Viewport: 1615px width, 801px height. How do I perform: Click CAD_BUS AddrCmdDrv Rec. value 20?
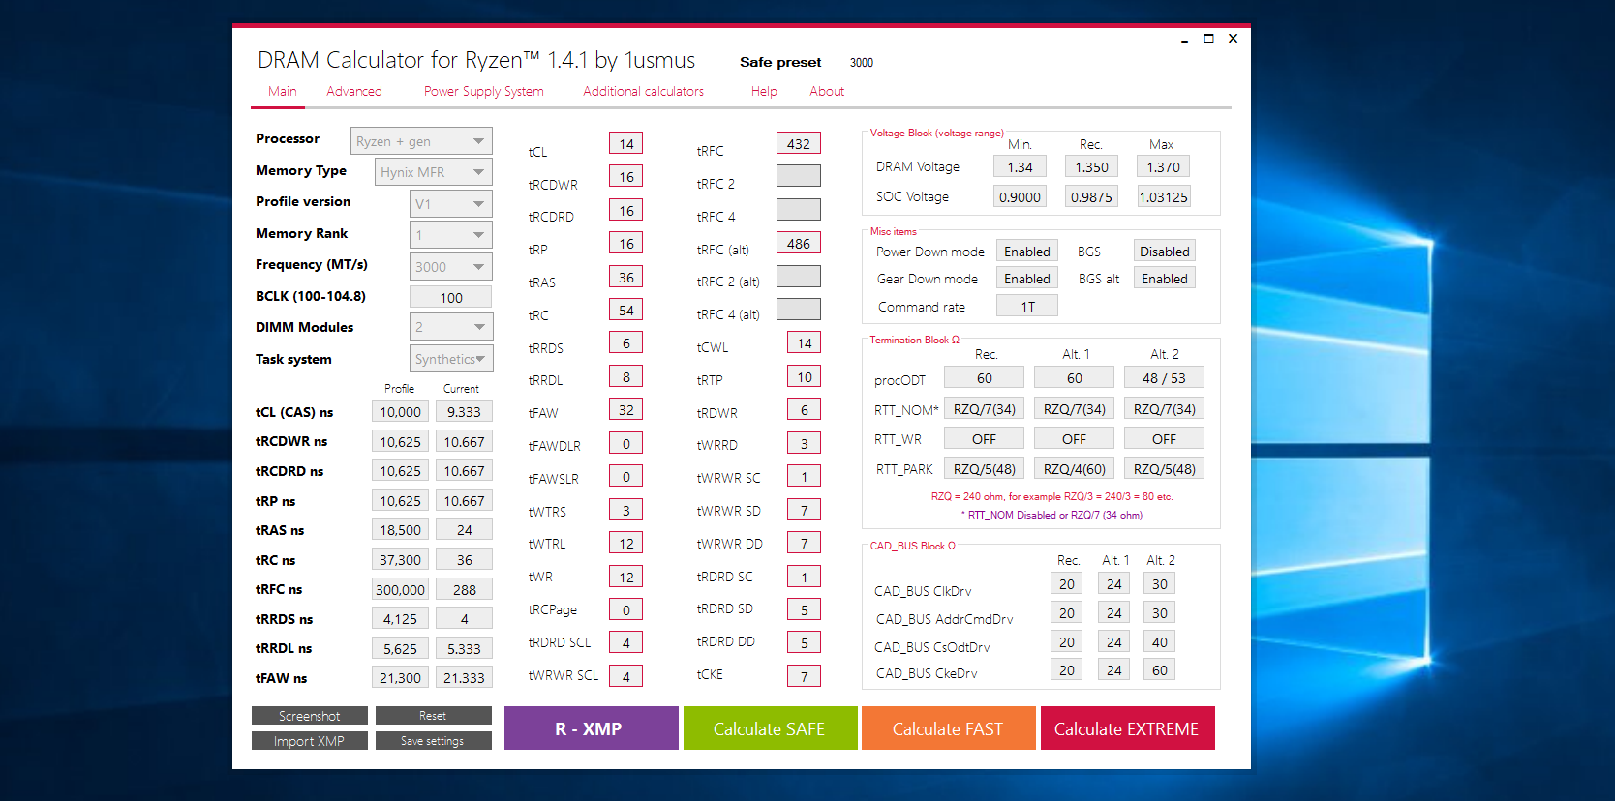(1067, 613)
